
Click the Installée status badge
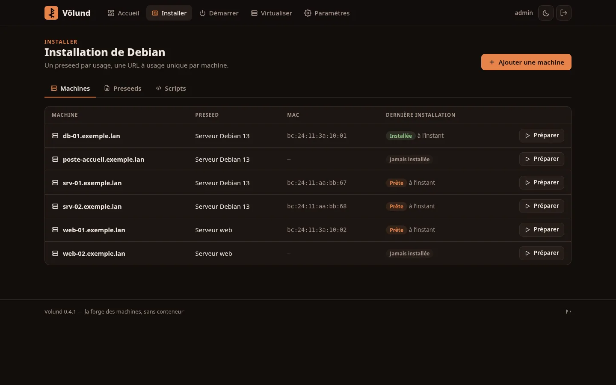(401, 136)
